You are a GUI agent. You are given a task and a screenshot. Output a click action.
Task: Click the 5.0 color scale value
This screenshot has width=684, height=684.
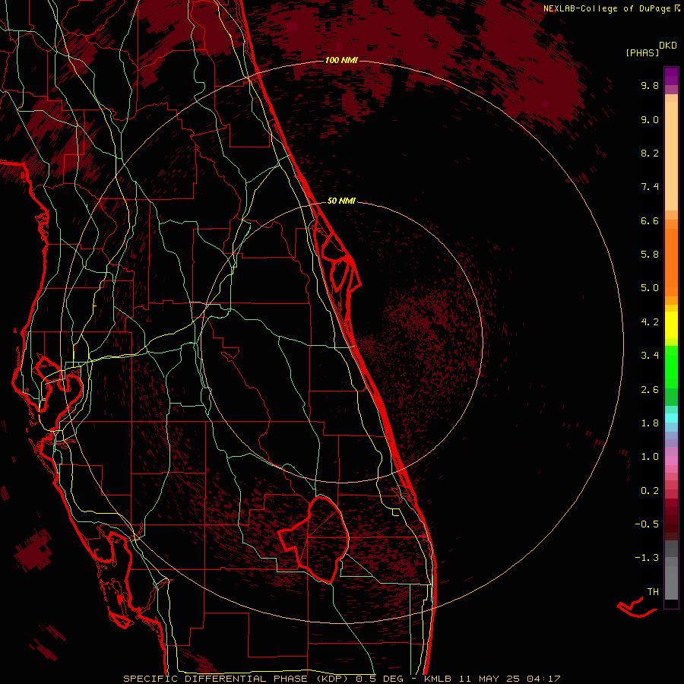[x=650, y=288]
